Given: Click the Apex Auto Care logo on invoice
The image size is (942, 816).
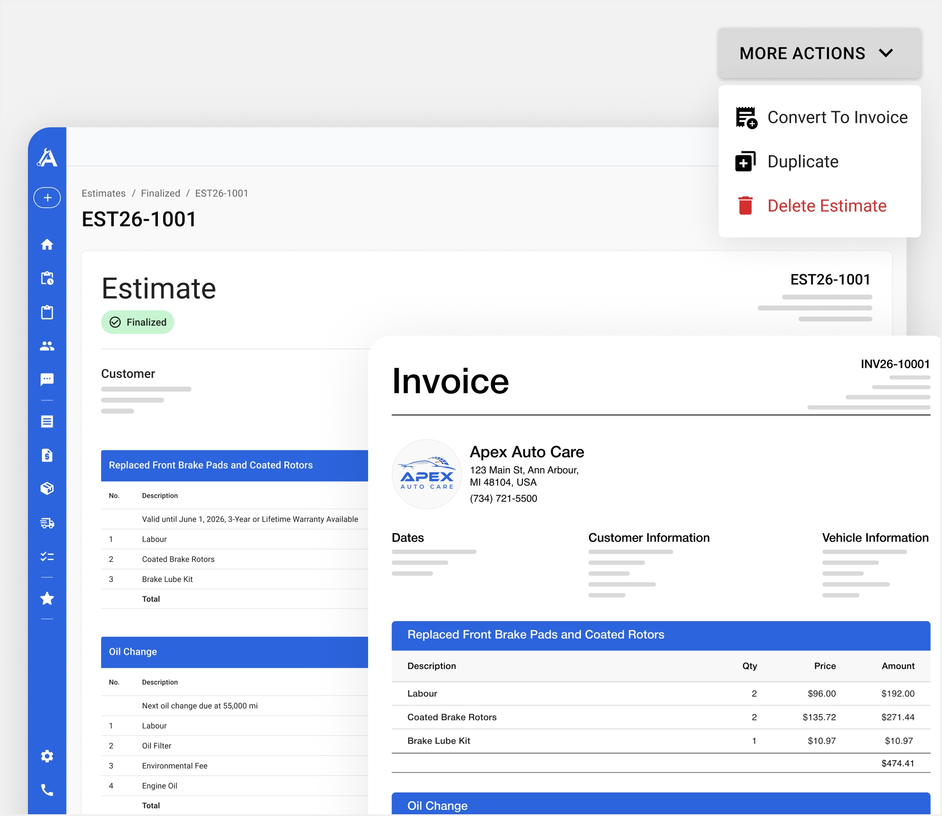Looking at the screenshot, I should click(427, 474).
